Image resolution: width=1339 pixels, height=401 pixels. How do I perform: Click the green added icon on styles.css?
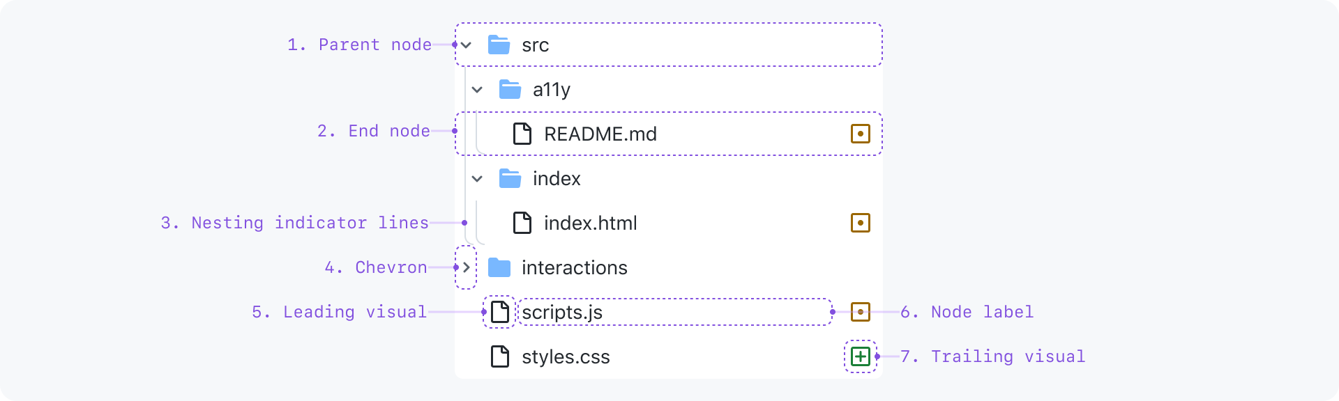tap(861, 356)
